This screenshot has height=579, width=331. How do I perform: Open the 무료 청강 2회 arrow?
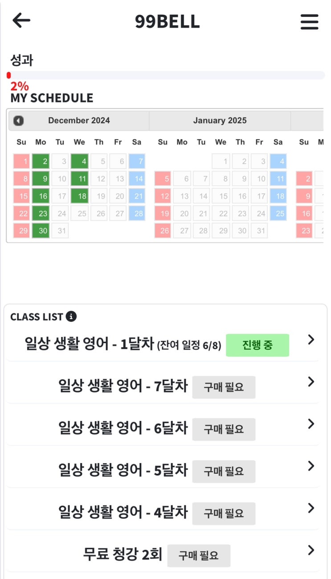click(311, 550)
